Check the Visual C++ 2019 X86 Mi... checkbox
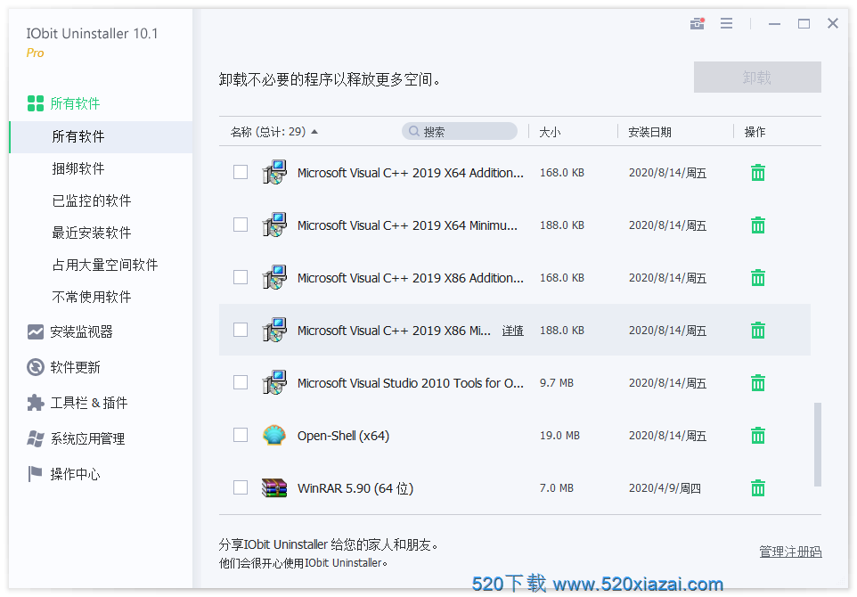Screen dimensions: 857x597 click(241, 330)
